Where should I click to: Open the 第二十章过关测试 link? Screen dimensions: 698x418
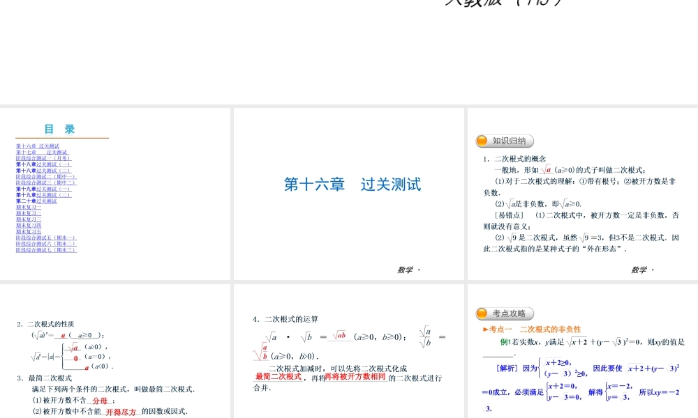(38, 201)
